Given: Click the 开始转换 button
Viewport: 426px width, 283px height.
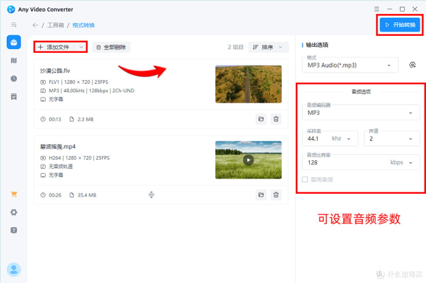Looking at the screenshot, I should tap(400, 25).
